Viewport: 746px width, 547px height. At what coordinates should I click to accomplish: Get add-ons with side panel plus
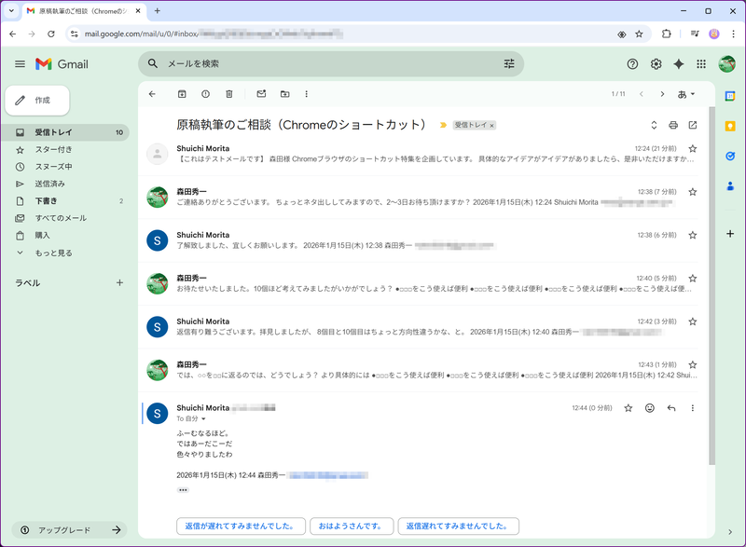(x=730, y=234)
